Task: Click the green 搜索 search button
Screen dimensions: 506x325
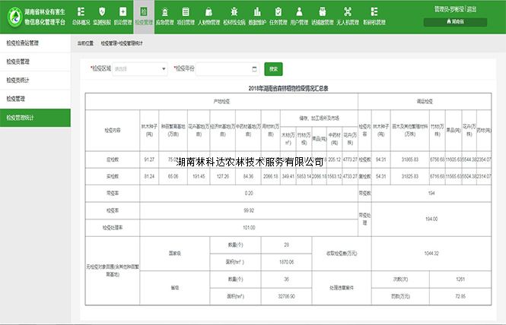Action: 272,68
